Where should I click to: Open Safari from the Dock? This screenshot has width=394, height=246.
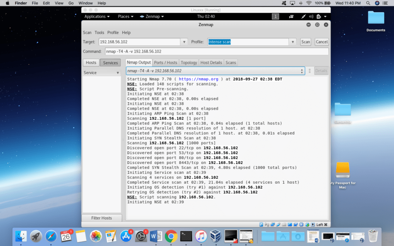click(51, 236)
